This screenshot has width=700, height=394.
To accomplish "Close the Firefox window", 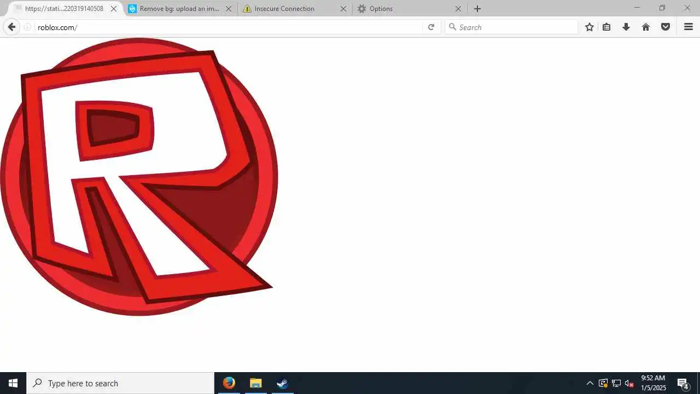I will (687, 8).
